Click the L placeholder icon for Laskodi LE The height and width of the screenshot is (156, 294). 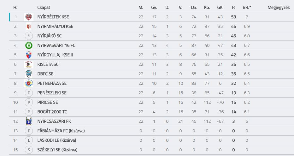(29, 140)
